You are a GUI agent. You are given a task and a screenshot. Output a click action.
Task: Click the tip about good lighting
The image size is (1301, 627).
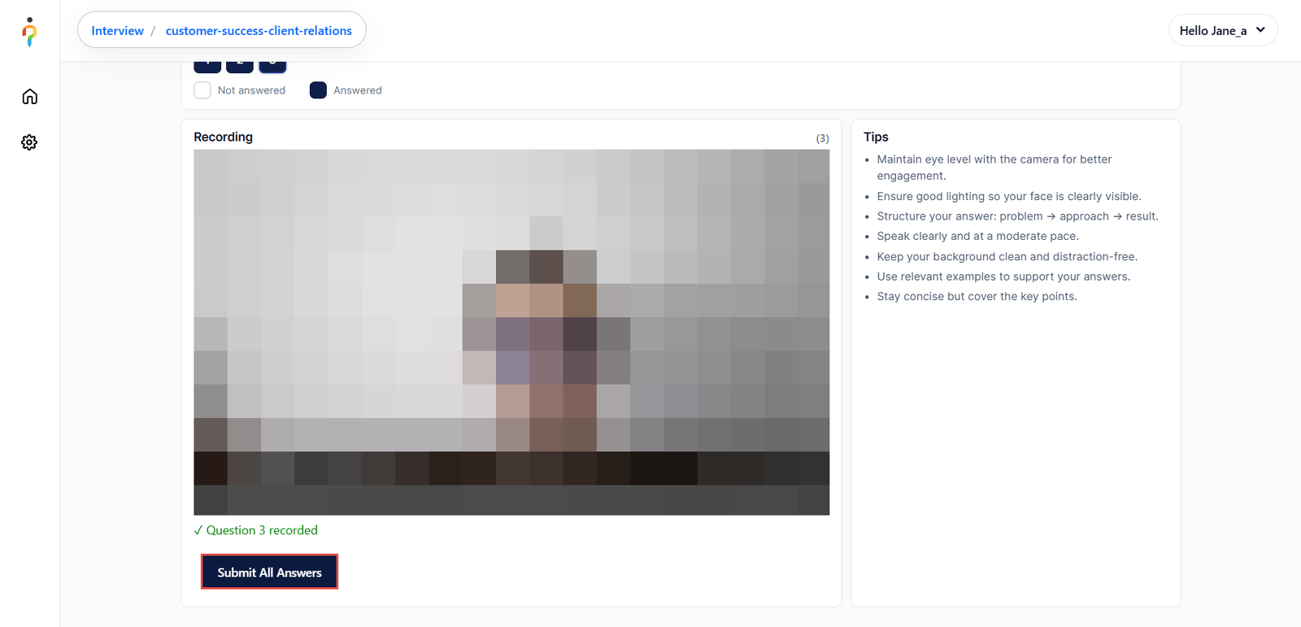point(1008,196)
